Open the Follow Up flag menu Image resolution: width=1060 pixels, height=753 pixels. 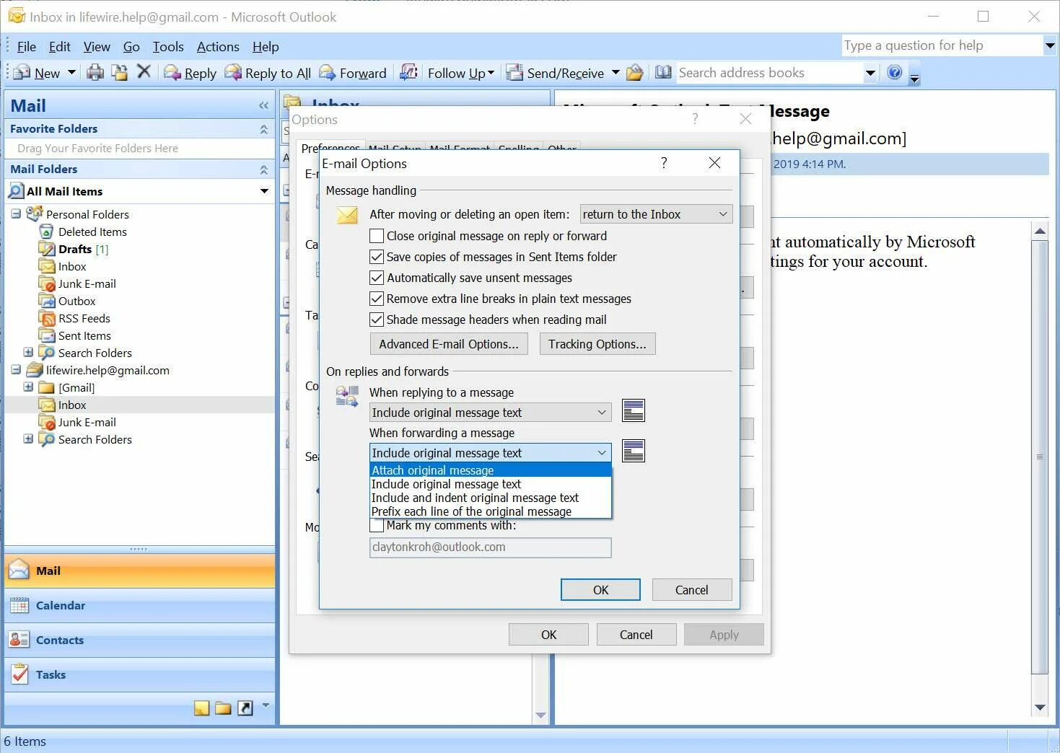461,73
